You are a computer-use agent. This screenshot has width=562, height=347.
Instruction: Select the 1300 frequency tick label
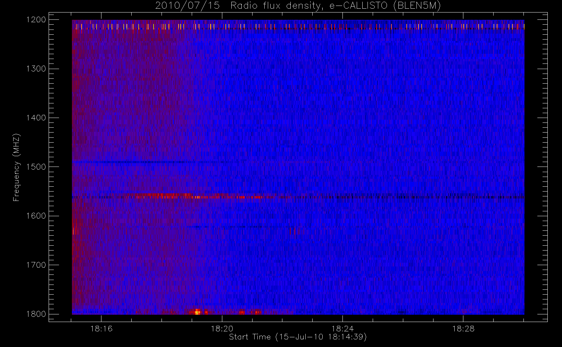tap(36, 69)
